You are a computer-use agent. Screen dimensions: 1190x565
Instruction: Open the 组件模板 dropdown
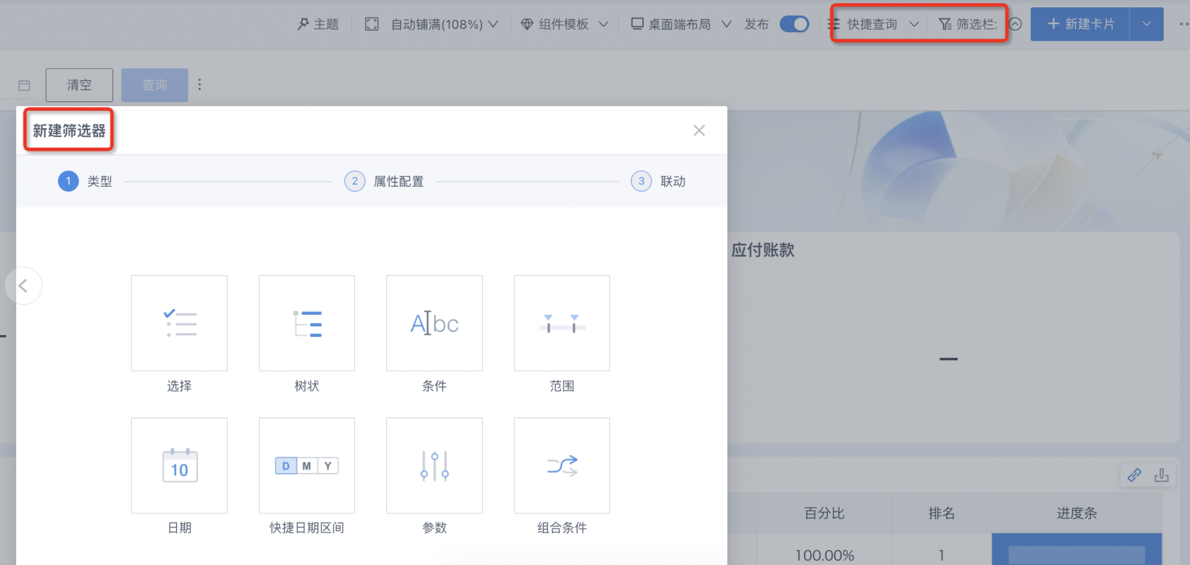(x=564, y=24)
